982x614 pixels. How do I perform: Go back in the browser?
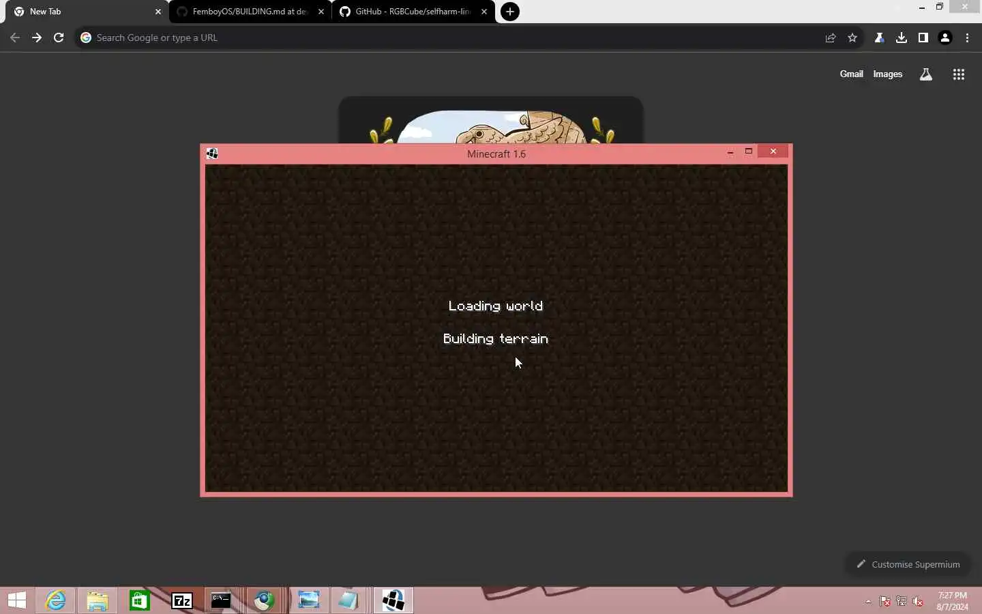coord(15,38)
